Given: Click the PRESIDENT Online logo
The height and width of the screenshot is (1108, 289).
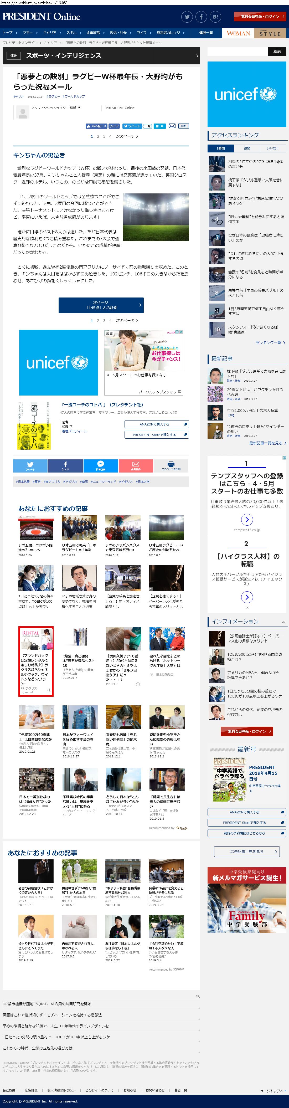Looking at the screenshot, I should pos(41,17).
